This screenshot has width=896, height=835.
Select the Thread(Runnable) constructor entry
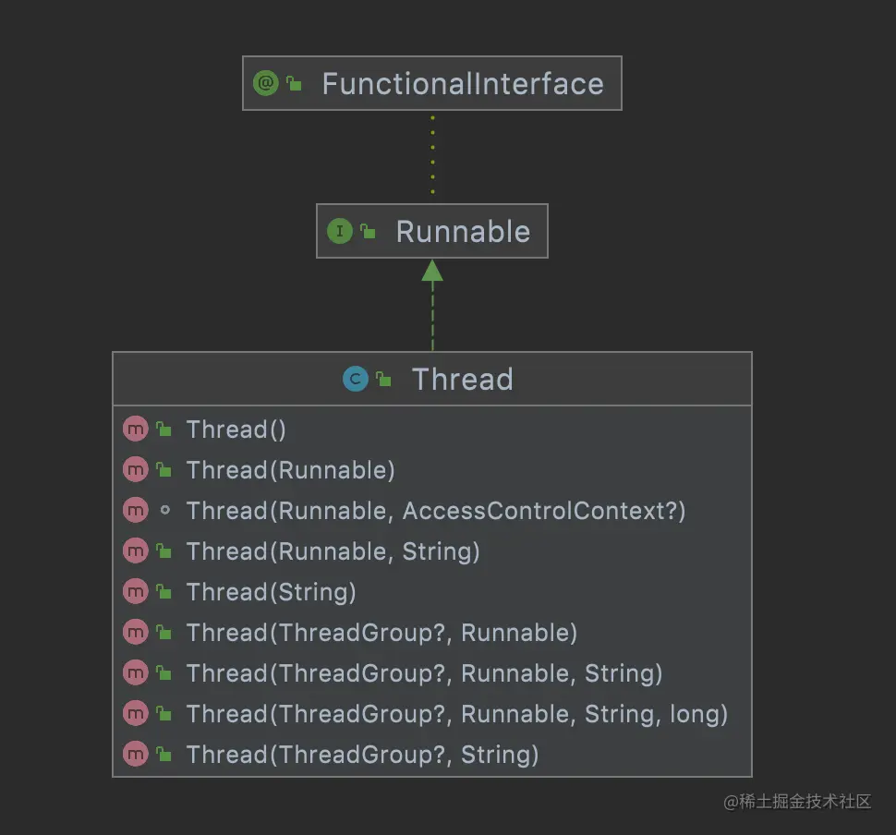pyautogui.click(x=290, y=470)
